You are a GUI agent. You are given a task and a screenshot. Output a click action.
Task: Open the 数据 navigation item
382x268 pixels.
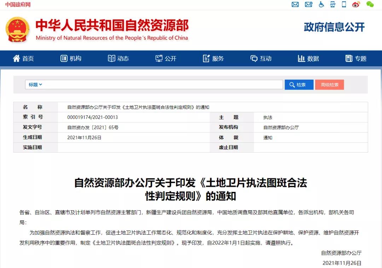[x=308, y=59]
